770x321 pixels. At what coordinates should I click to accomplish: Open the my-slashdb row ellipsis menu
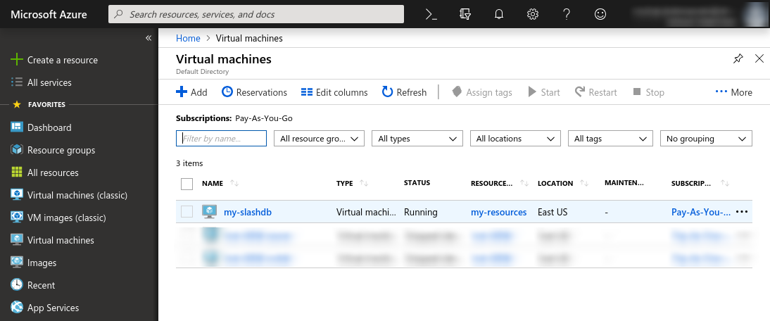click(x=742, y=212)
